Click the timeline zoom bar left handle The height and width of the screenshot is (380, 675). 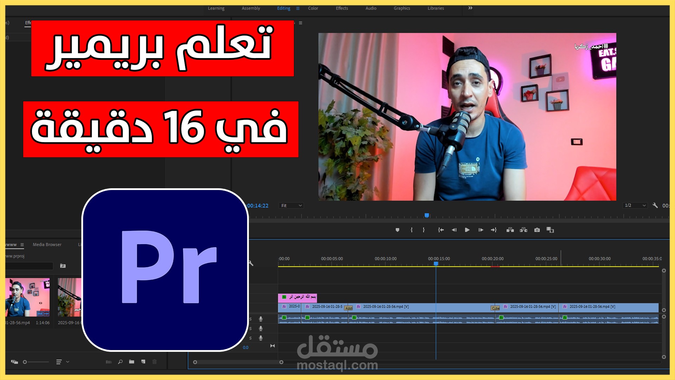coord(195,362)
